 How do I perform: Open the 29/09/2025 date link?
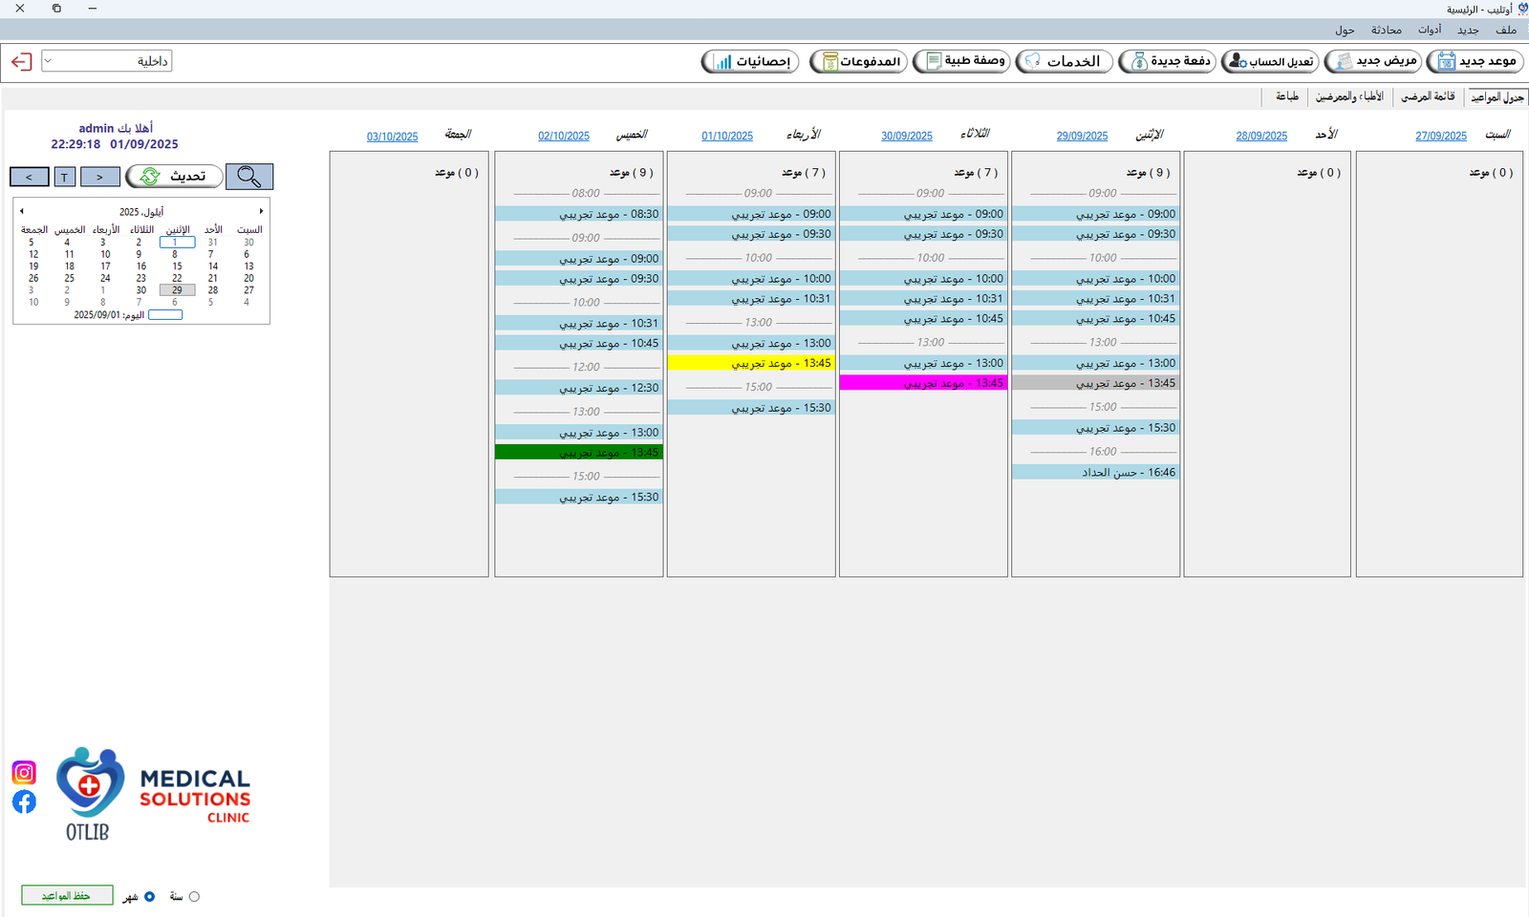(x=1082, y=137)
